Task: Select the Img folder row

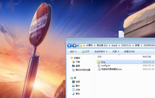Action: pyautogui.click(x=126, y=62)
